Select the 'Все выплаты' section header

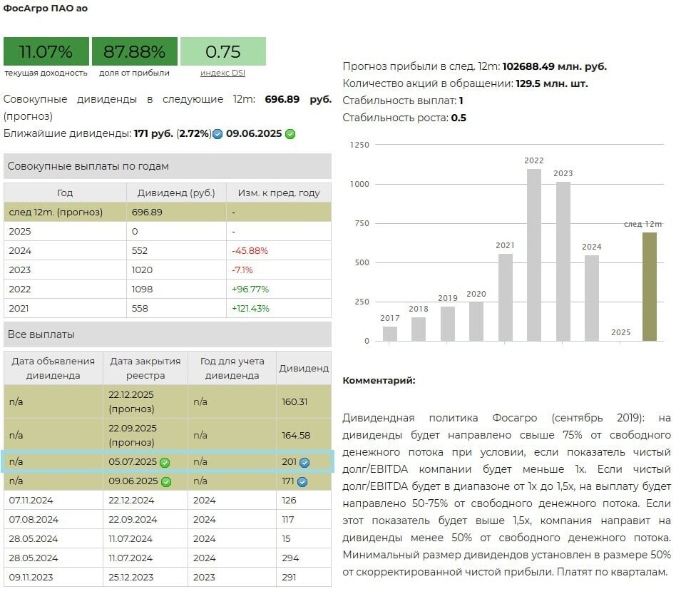167,334
